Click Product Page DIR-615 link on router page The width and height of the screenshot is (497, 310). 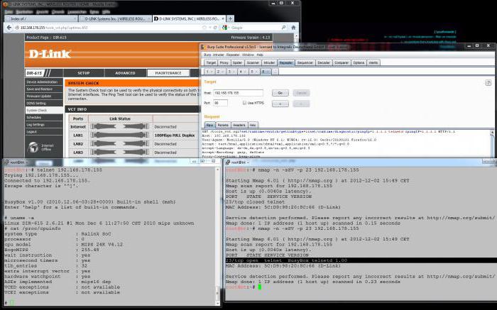coord(47,38)
